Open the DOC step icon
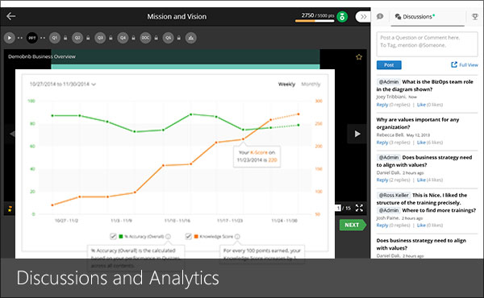Image resolution: width=484 pixels, height=298 pixels. 145,38
